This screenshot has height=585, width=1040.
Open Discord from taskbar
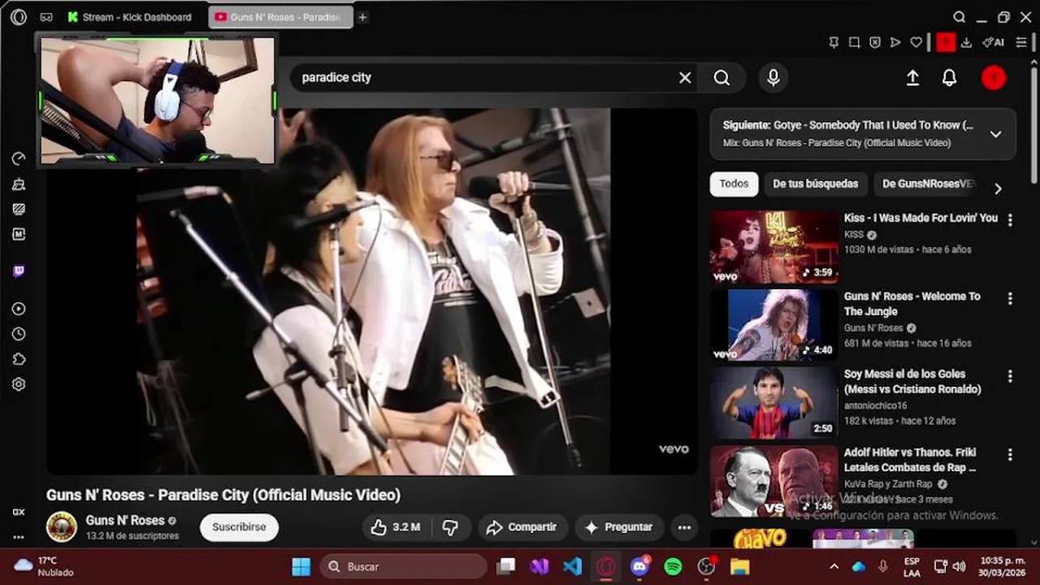point(639,566)
